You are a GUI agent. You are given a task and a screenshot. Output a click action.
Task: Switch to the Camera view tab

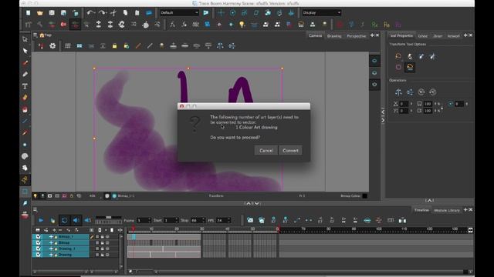point(315,35)
